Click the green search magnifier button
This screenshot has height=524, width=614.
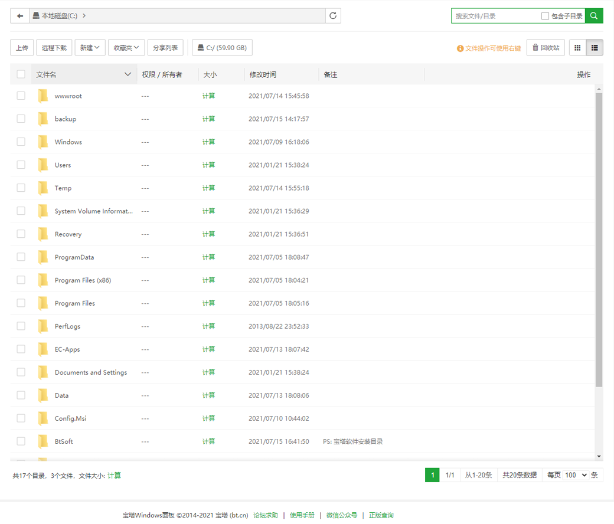594,16
